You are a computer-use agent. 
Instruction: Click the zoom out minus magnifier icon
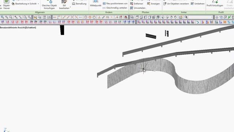[20, 17]
